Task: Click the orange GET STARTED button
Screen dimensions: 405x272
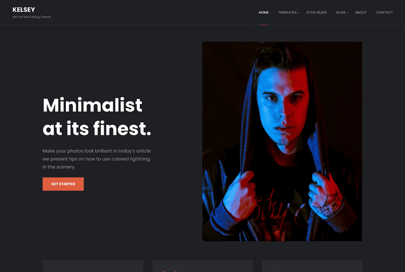Action: pyautogui.click(x=63, y=184)
